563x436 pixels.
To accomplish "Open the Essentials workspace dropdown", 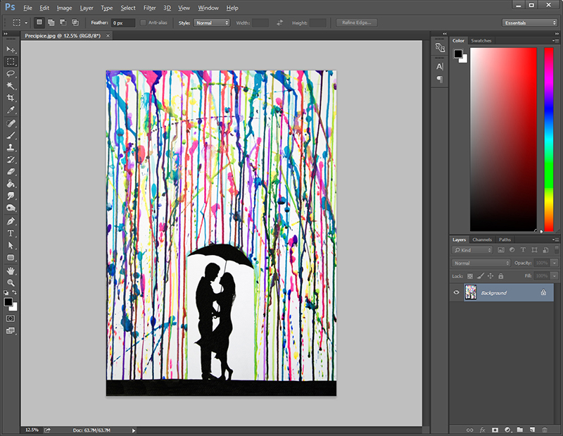I will (x=530, y=23).
